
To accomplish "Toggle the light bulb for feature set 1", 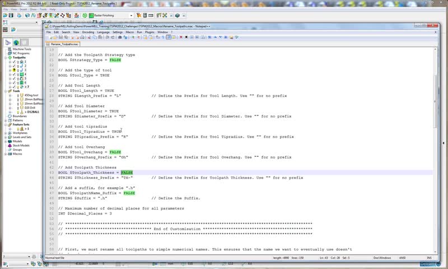I will 18,129.
